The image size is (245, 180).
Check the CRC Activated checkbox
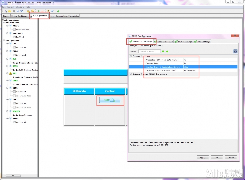click(x=14, y=47)
